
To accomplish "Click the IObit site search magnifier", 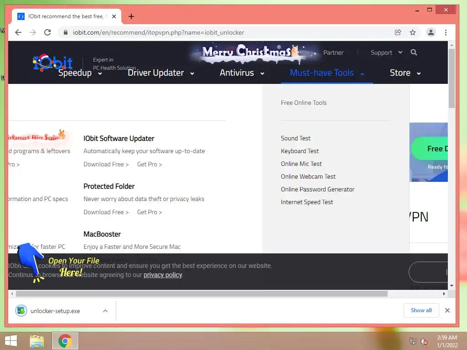I will pyautogui.click(x=414, y=52).
